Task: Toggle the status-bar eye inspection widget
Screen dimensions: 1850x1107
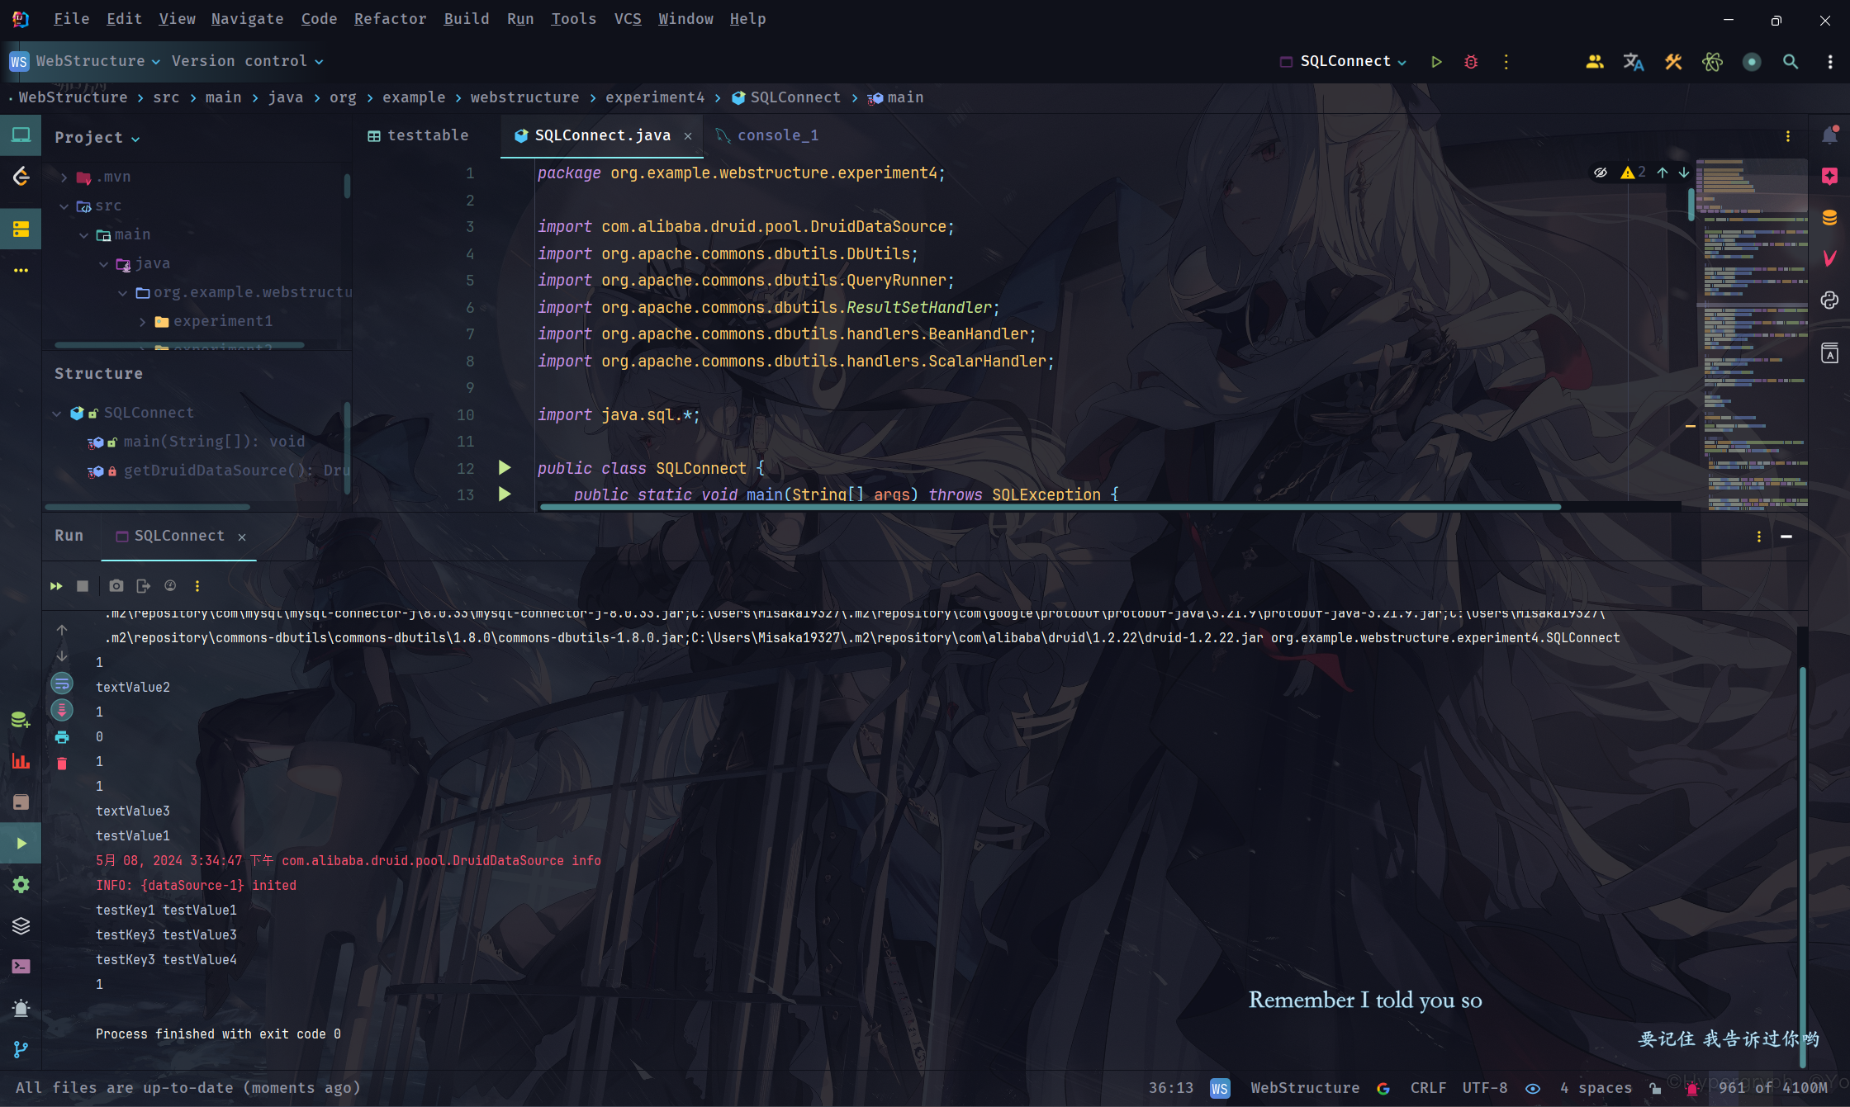Action: coord(1533,1089)
